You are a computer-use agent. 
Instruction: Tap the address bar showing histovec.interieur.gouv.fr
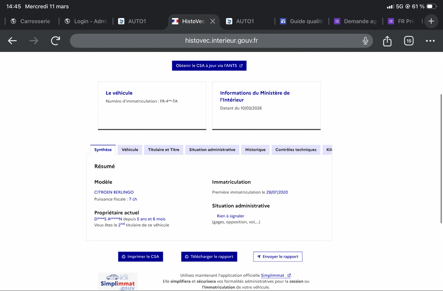coord(221,41)
